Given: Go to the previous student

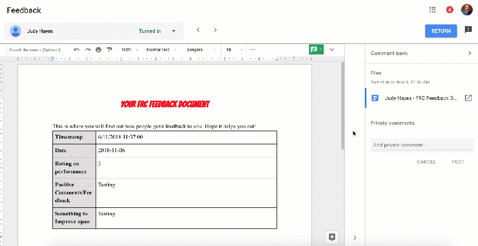Looking at the screenshot, I should (x=197, y=30).
